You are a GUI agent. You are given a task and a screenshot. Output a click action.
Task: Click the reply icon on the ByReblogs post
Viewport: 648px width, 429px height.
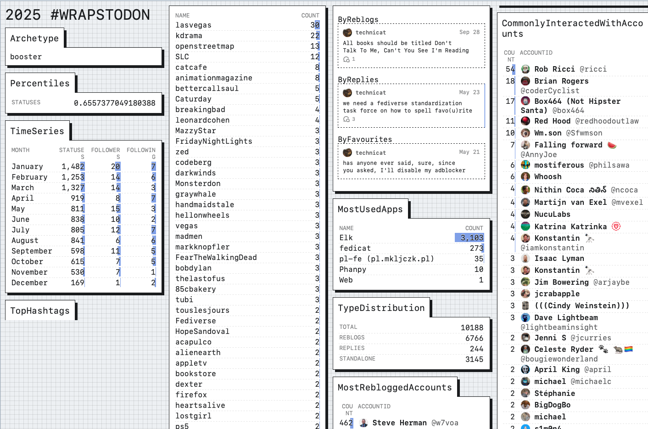coord(346,60)
